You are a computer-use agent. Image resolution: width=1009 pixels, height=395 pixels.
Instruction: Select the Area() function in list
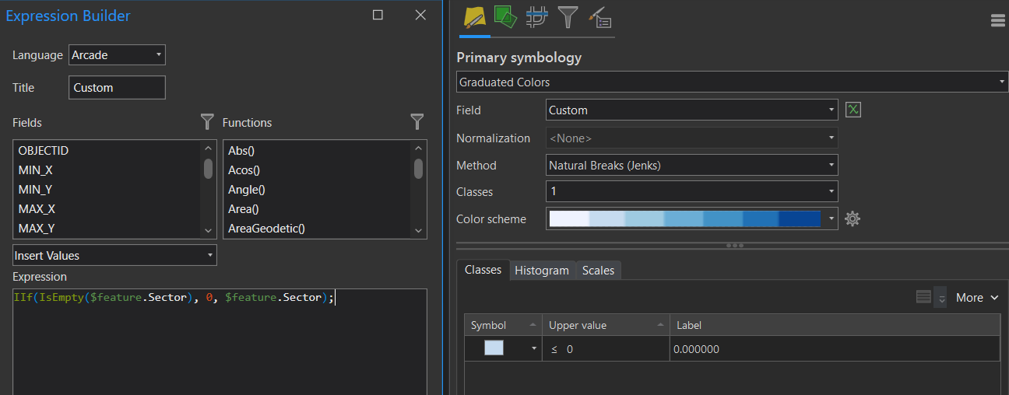point(243,209)
